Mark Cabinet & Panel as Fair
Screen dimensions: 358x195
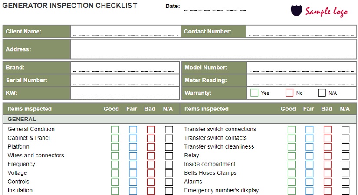coord(133,138)
